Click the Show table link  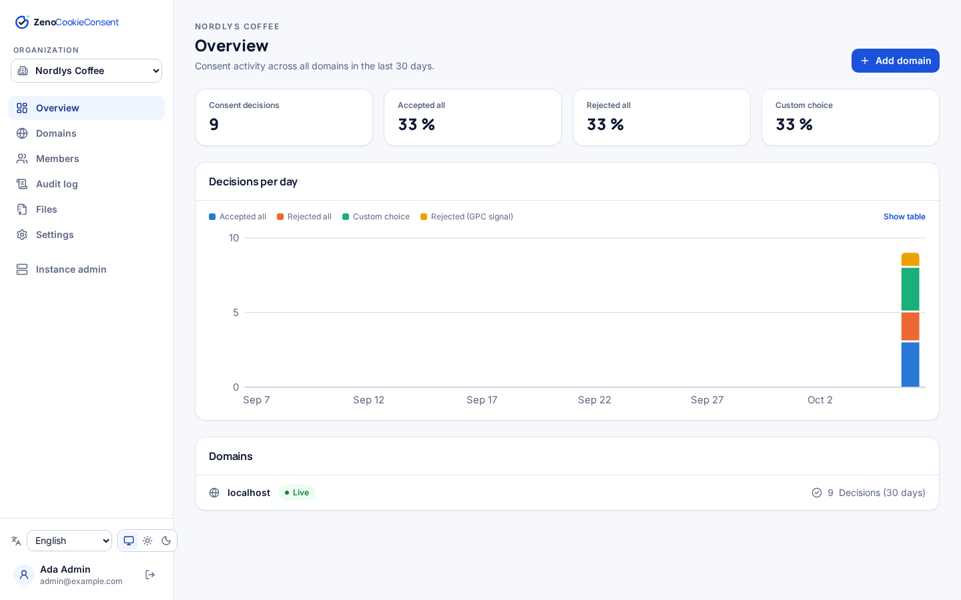click(904, 217)
